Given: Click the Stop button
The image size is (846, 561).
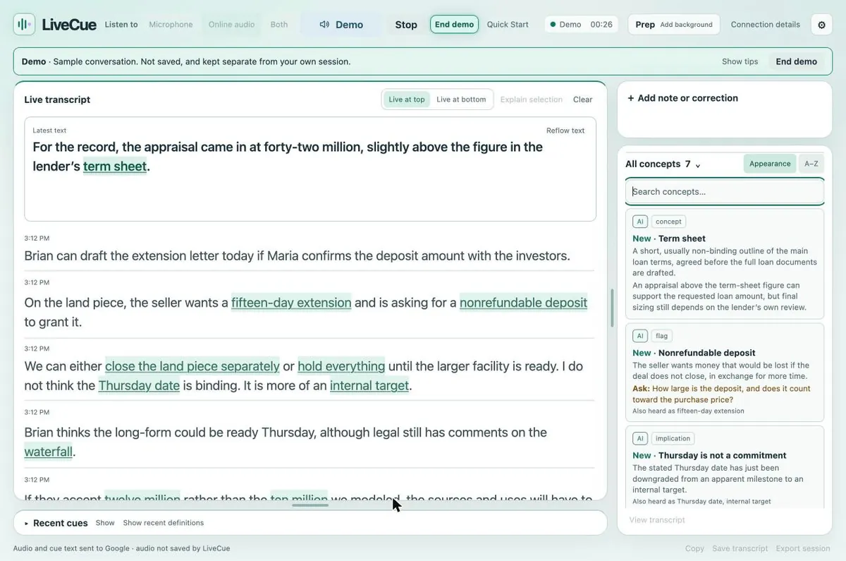Looking at the screenshot, I should coord(406,25).
